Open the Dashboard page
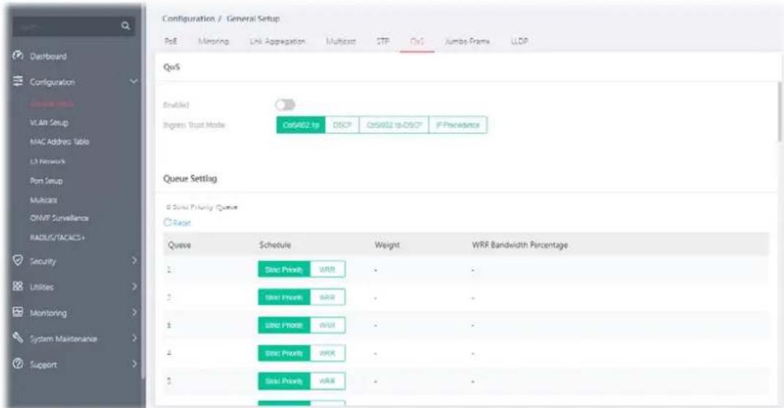The width and height of the screenshot is (784, 408). [48, 56]
